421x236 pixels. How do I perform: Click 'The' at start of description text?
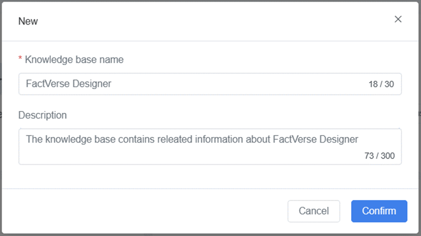coord(34,139)
